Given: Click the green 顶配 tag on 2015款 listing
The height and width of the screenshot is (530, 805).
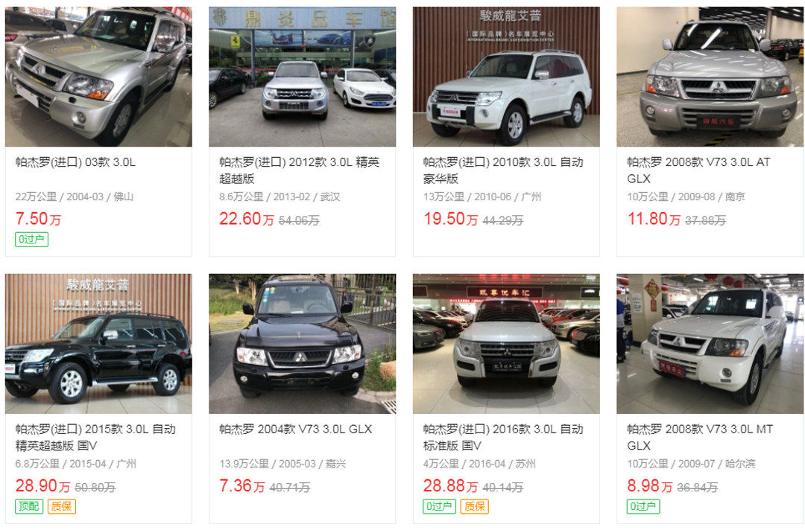Looking at the screenshot, I should [29, 506].
